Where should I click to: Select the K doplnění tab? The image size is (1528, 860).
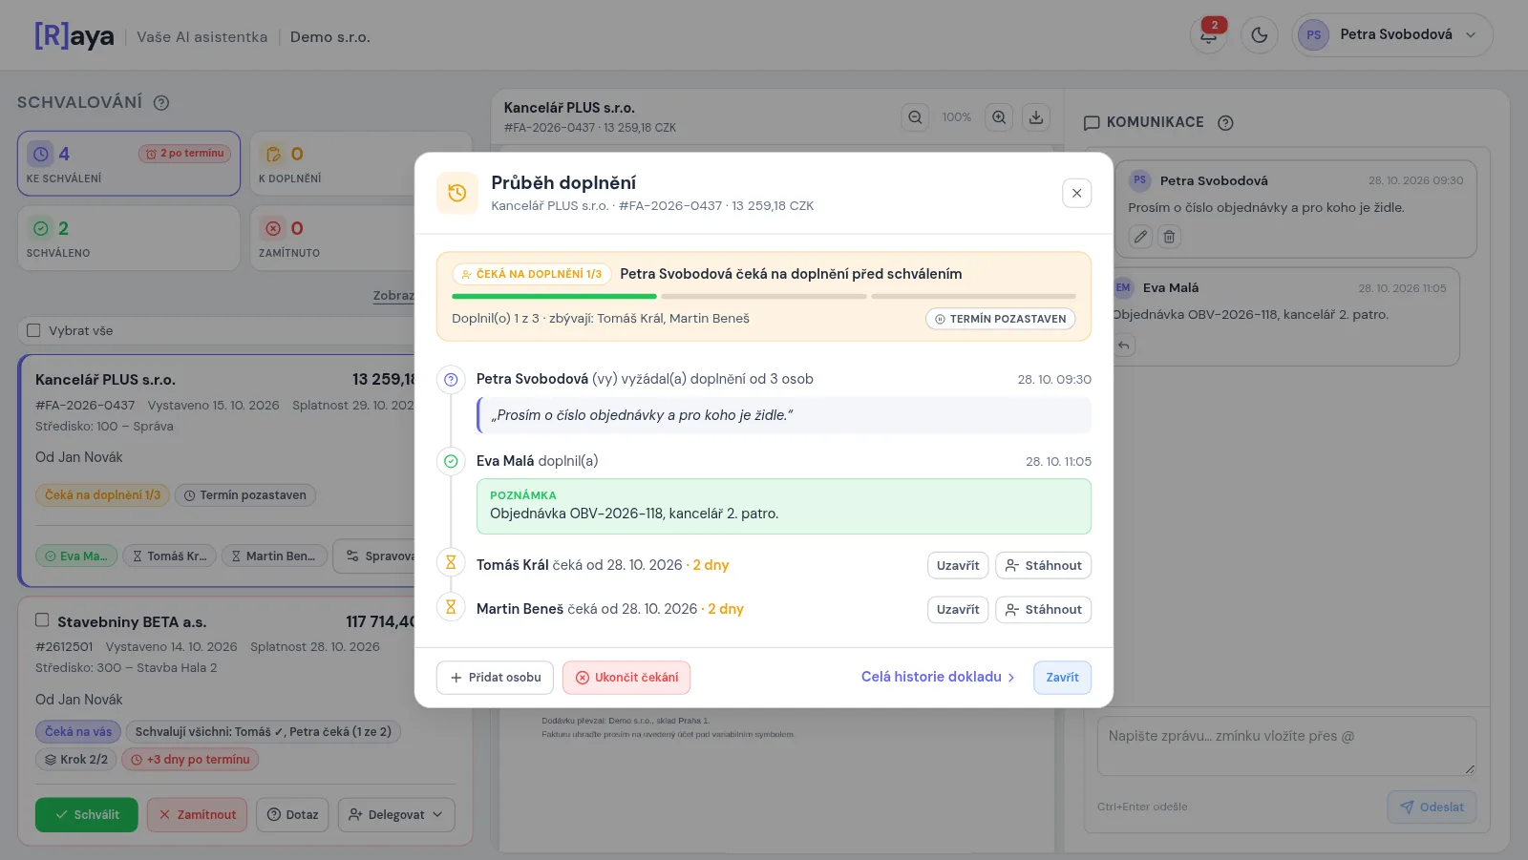pyautogui.click(x=362, y=163)
